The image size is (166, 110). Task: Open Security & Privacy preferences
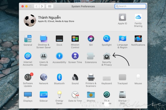pos(107,56)
